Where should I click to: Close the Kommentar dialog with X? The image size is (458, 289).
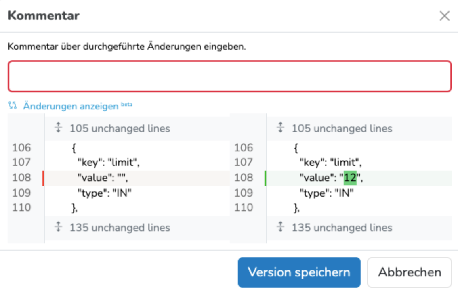point(444,16)
